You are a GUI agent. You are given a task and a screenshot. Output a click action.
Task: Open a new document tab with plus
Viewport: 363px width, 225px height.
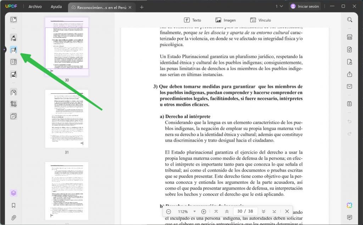click(x=142, y=6)
